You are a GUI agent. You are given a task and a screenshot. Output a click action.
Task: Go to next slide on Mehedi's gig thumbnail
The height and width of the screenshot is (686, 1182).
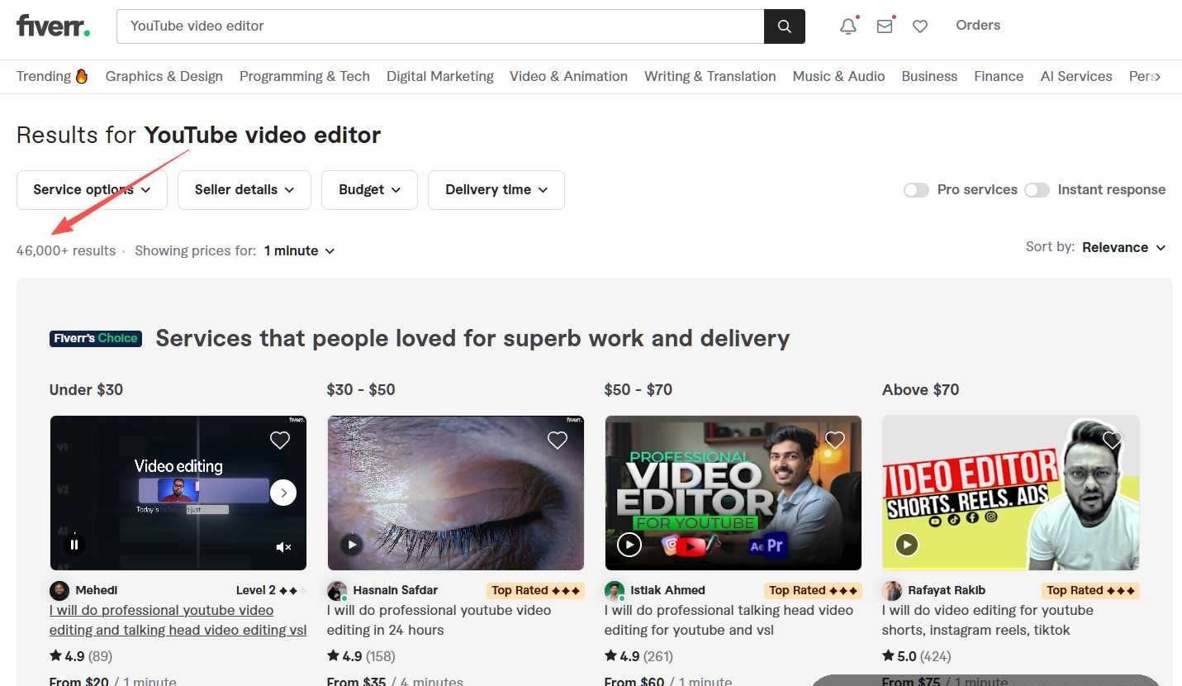[x=283, y=493]
